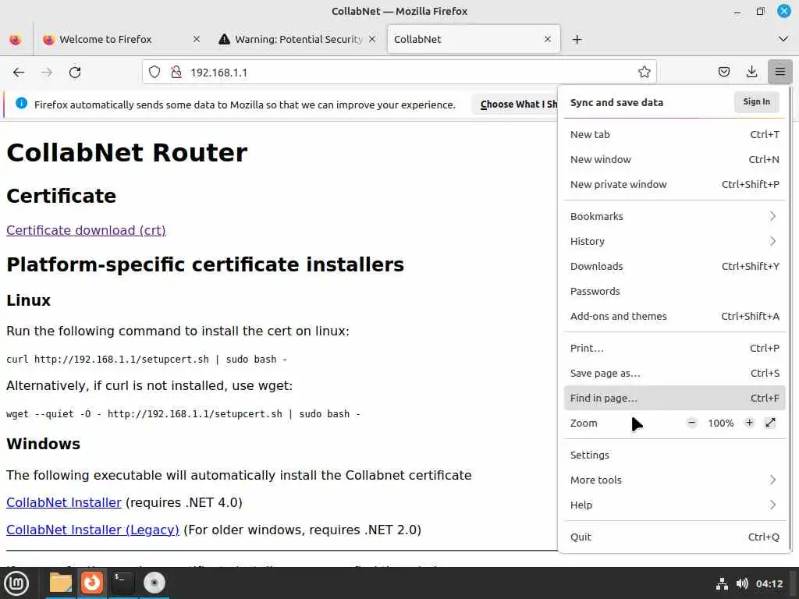Open Settings from the menu

click(x=675, y=455)
